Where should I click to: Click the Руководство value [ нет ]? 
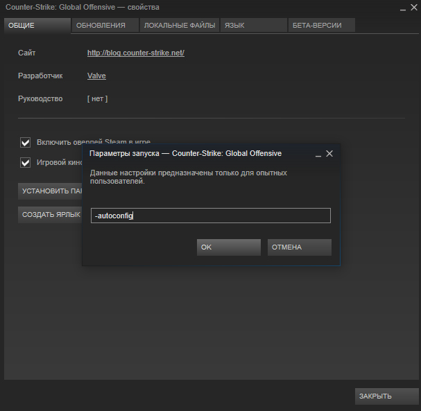[98, 98]
